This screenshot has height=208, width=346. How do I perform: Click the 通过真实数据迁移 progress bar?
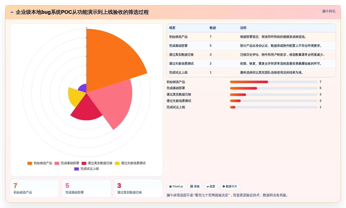[274, 94]
